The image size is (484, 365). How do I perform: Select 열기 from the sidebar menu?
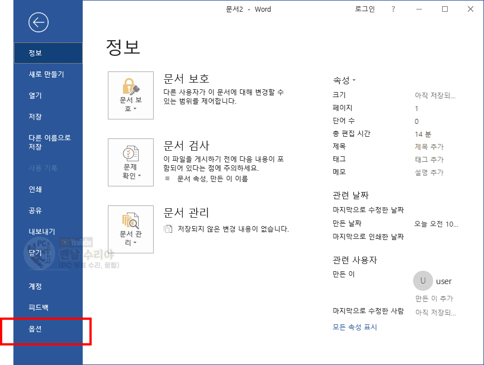tap(36, 95)
